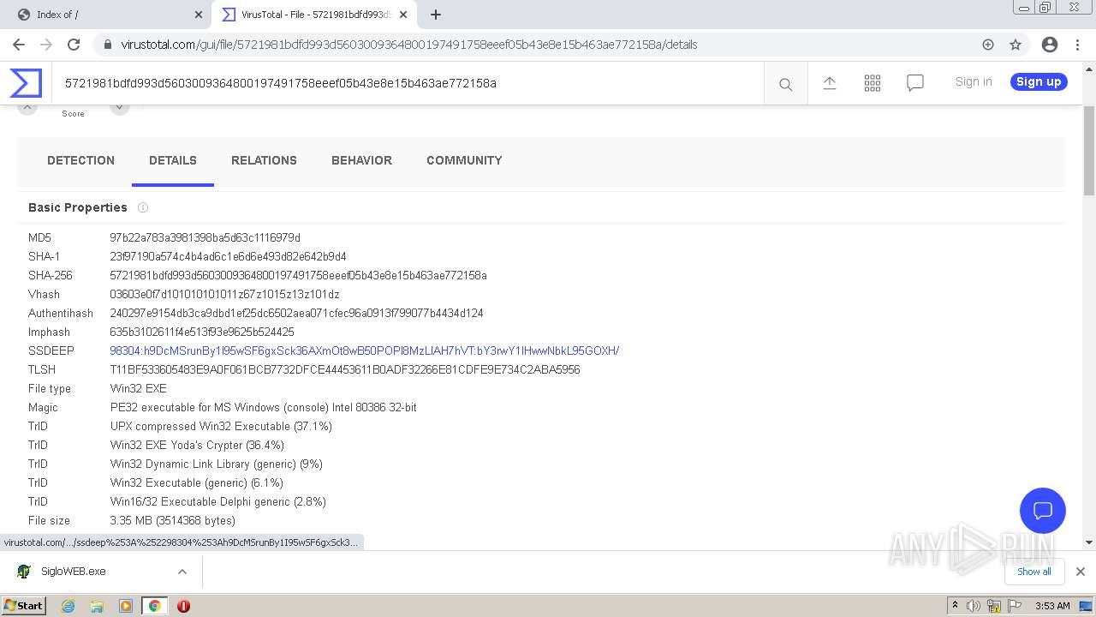The height and width of the screenshot is (617, 1096).
Task: Open the Chrome three-dot menu
Action: pos(1078,45)
